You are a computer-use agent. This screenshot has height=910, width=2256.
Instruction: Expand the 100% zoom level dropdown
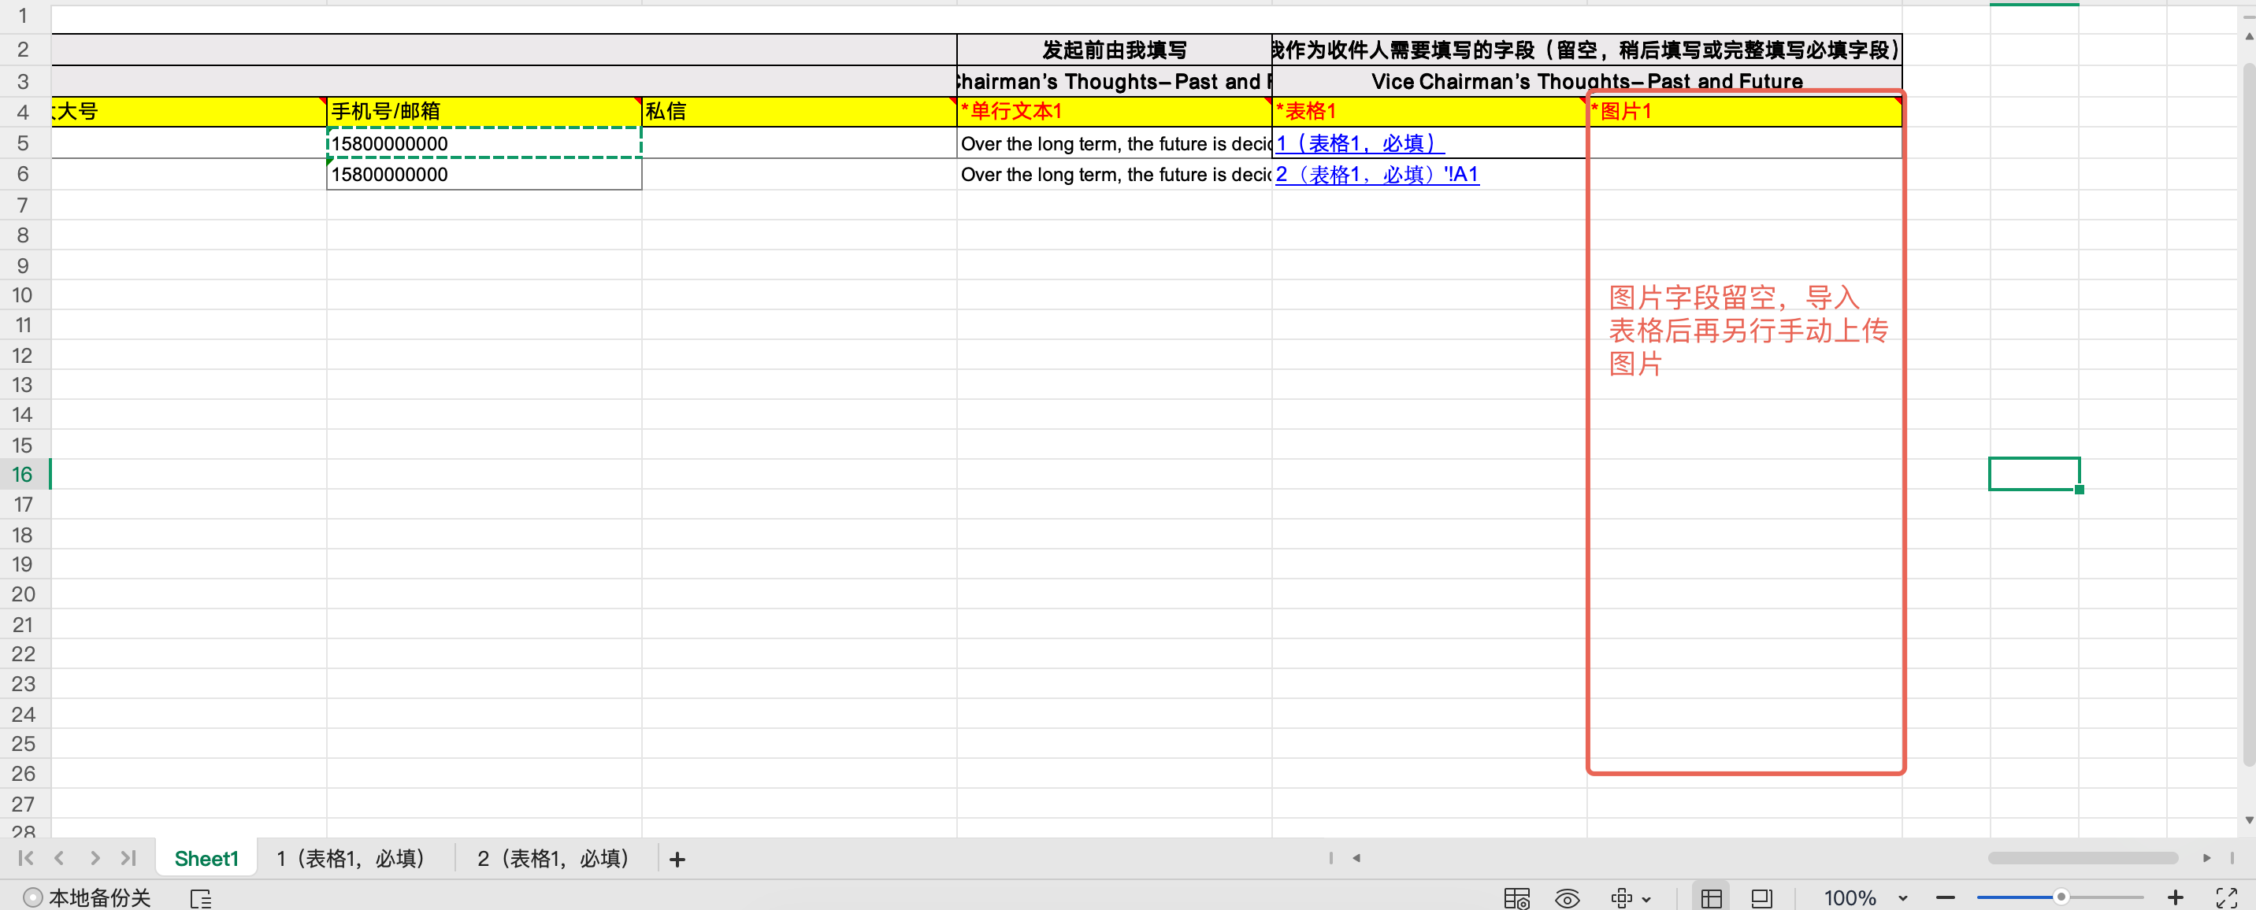1903,897
